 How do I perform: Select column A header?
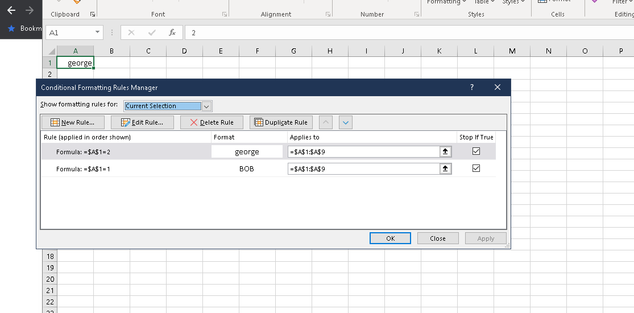tap(75, 51)
